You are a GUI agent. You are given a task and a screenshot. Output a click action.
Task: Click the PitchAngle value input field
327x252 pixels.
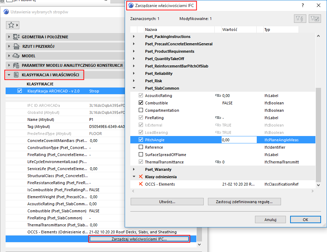239,140
